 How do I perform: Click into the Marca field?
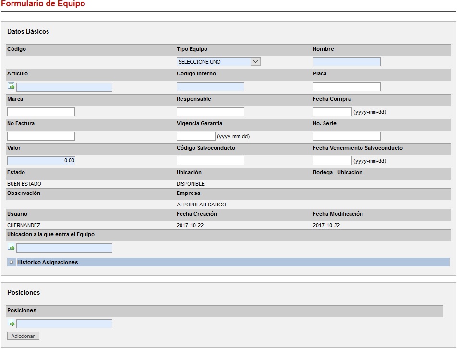point(41,112)
